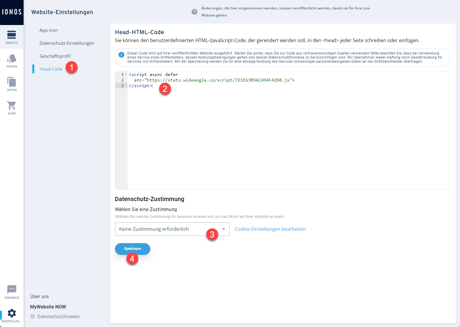Click the script src URL in code
The image size is (460, 327).
[x=218, y=80]
